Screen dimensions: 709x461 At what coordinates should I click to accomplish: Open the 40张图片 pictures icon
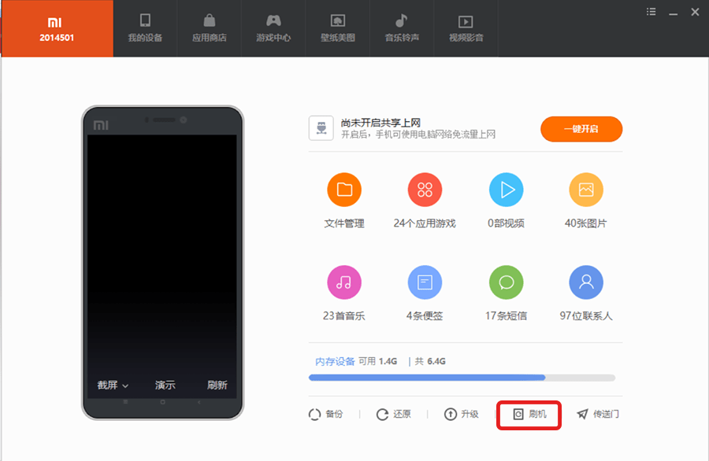coord(586,190)
